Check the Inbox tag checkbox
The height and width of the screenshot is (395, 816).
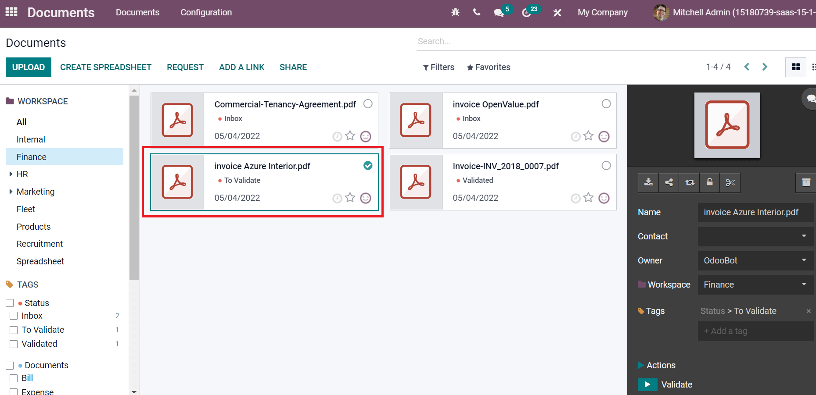point(14,316)
